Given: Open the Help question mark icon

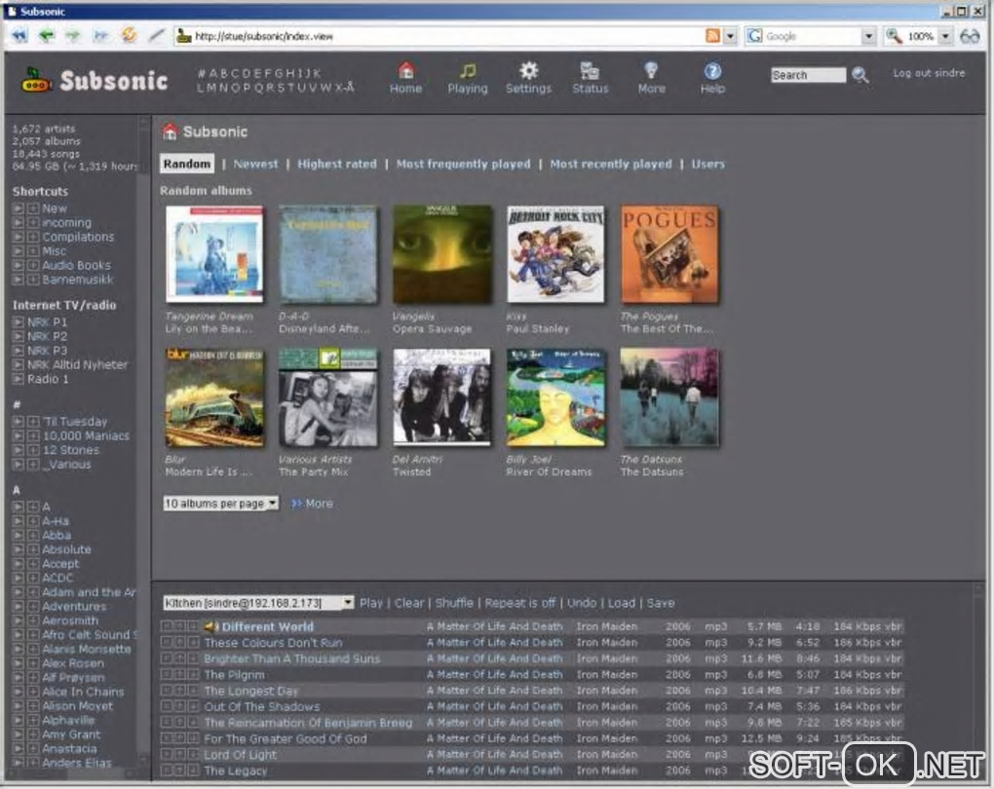Looking at the screenshot, I should 712,71.
